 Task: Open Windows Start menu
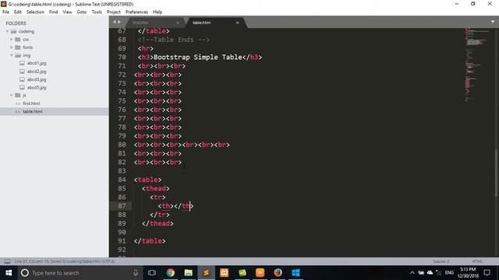tap(9, 273)
